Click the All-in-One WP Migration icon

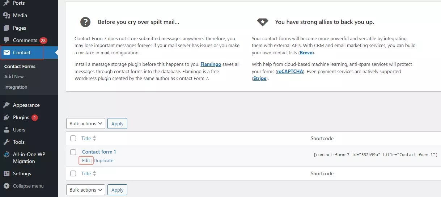coord(7,155)
